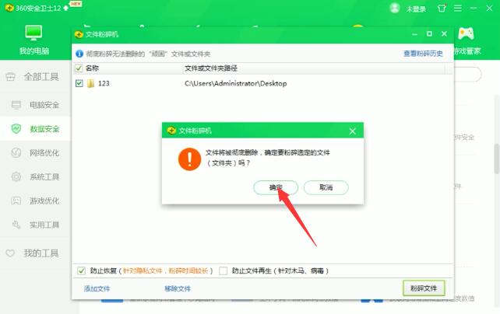The height and width of the screenshot is (314, 500).
Task: Click the scrollbar of the 360 main window
Action: (x=497, y=159)
